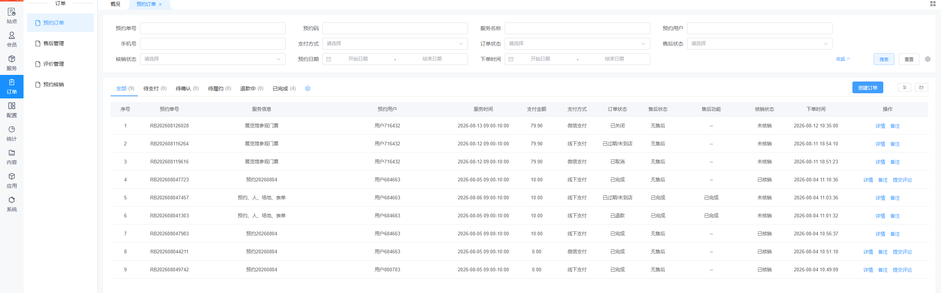Click 下单时间 结束日期 field
The image size is (941, 293).
point(614,59)
